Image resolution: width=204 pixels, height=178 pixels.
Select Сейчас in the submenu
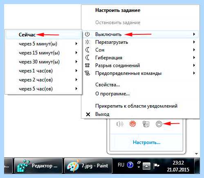[43, 35]
